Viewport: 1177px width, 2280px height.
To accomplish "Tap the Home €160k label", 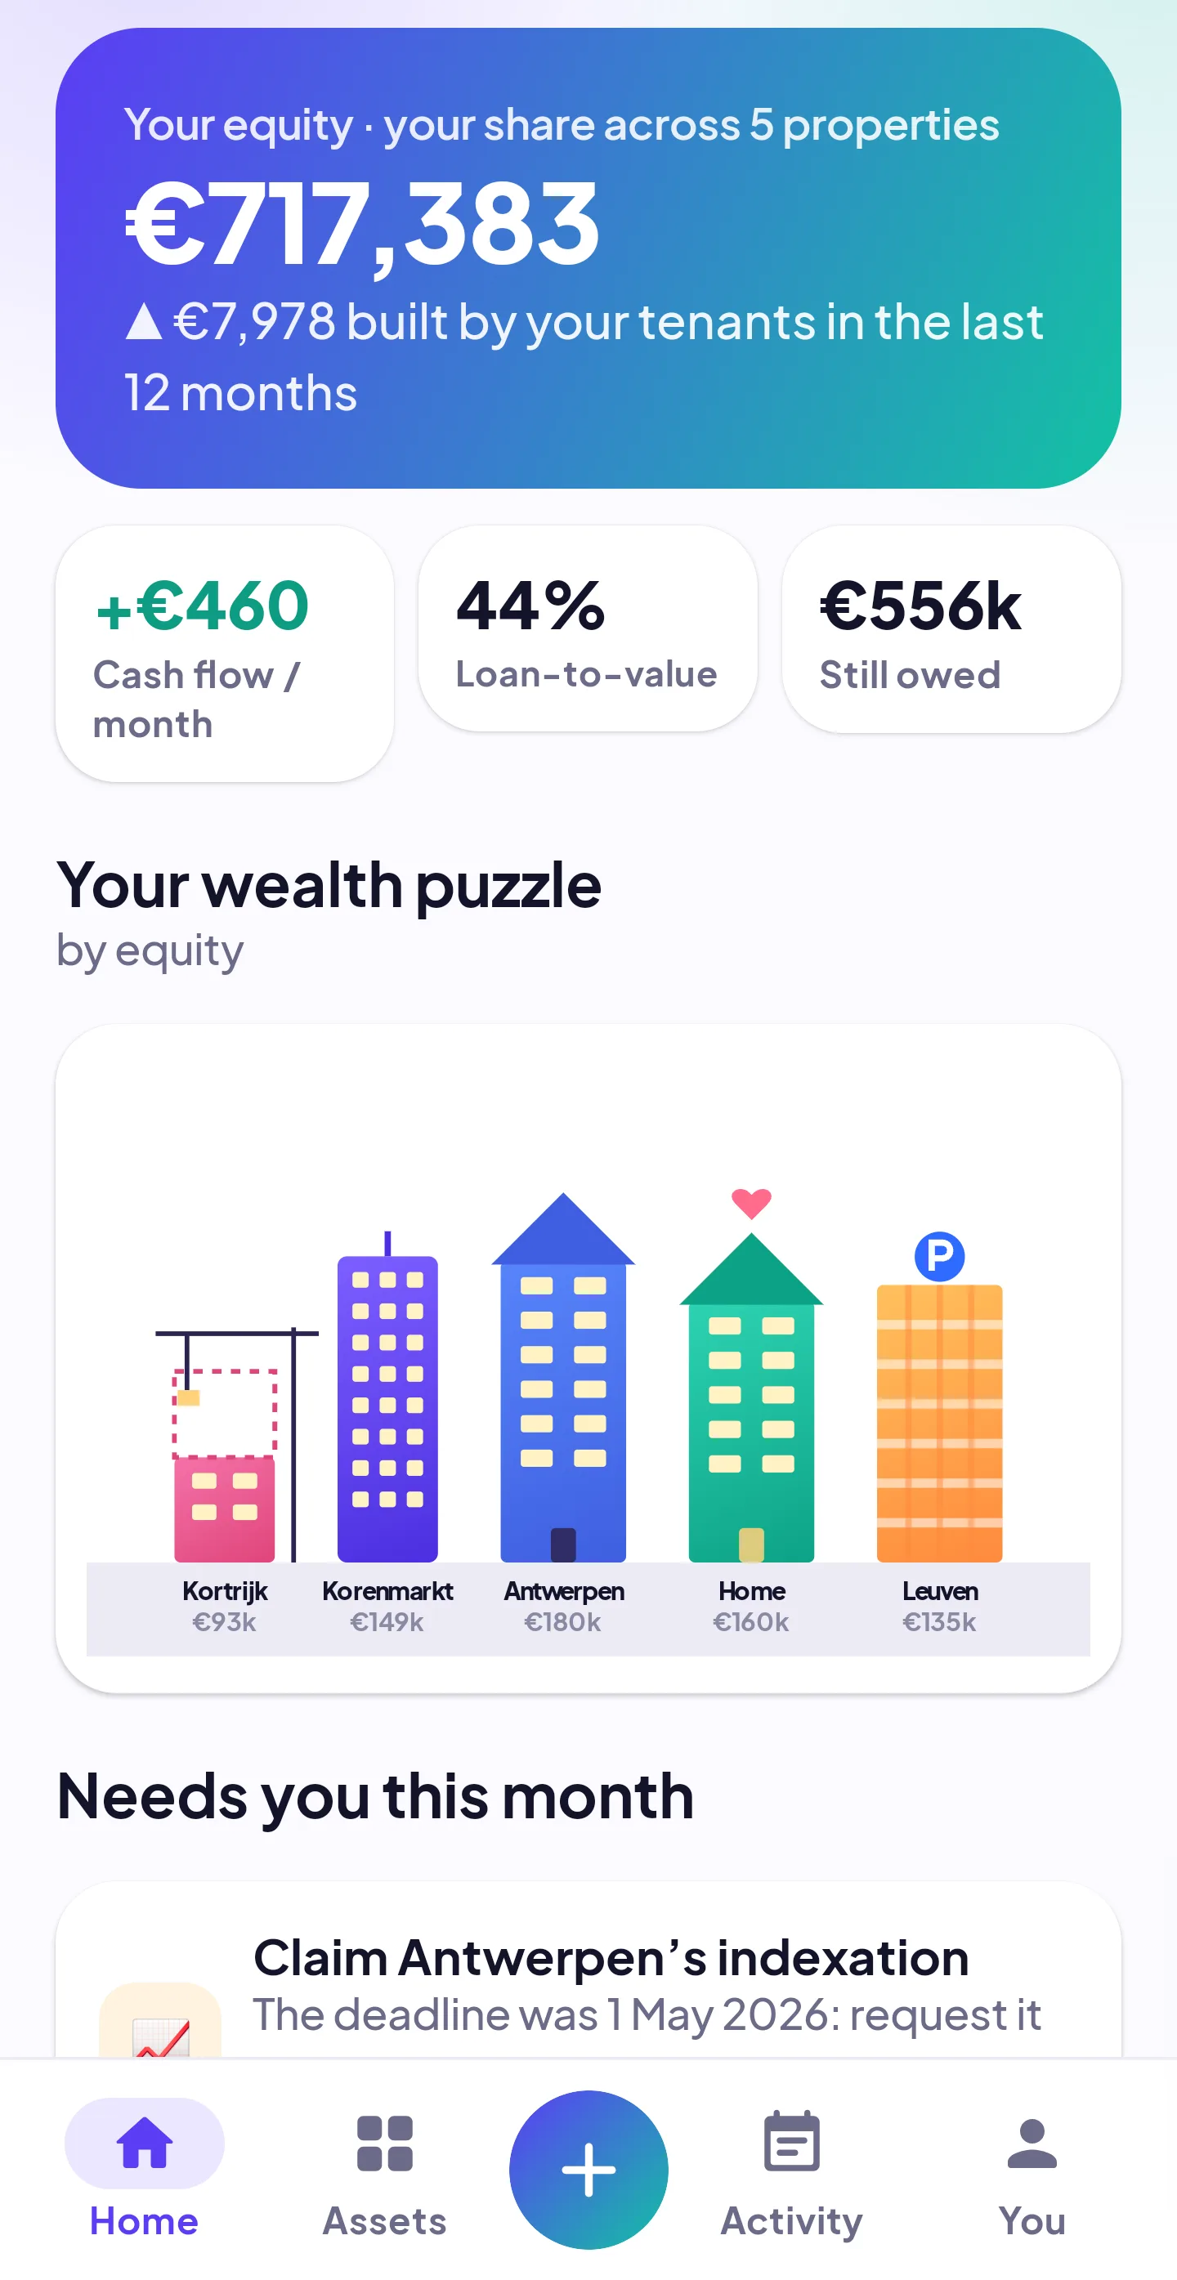I will coord(751,1607).
